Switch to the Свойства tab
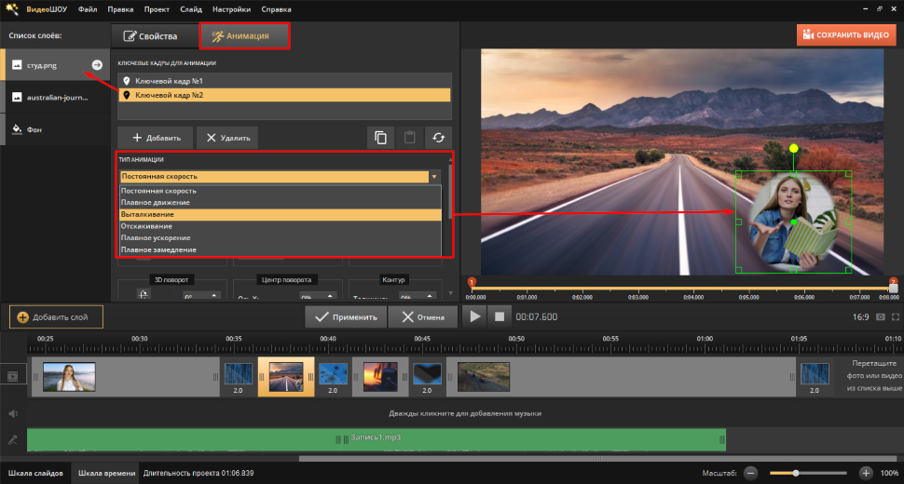This screenshot has width=904, height=484. coord(151,35)
